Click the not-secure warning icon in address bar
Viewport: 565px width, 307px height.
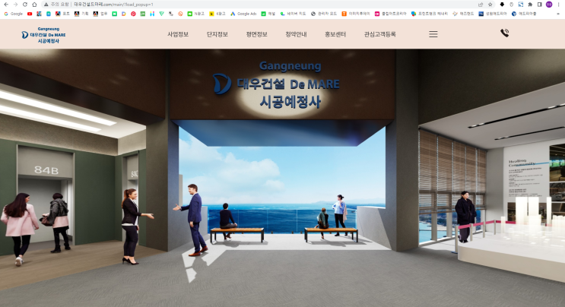tap(46, 5)
